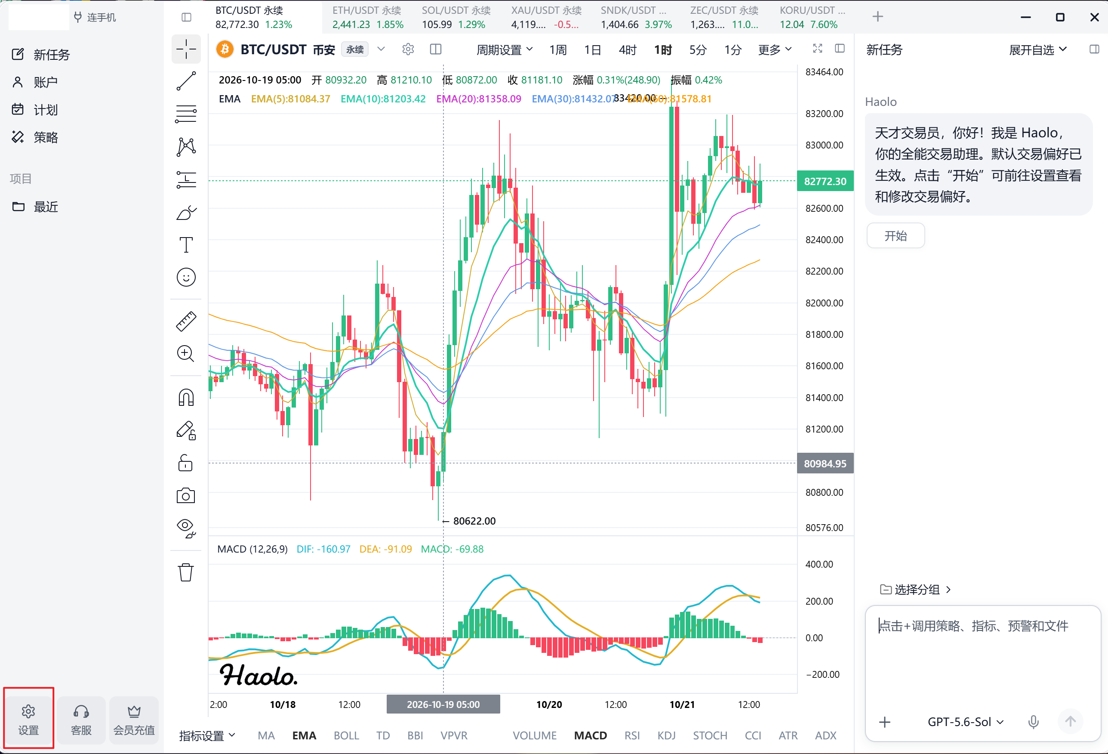Select the brush drawing tool
1108x754 pixels.
(x=186, y=213)
